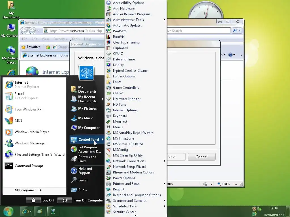Launch Windows Media Player icon

[9, 132]
